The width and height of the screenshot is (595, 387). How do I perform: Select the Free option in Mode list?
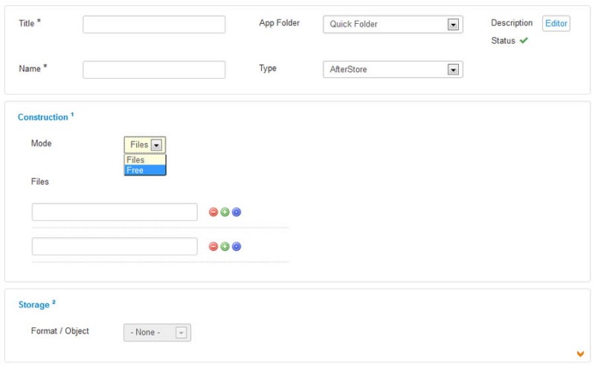point(145,170)
